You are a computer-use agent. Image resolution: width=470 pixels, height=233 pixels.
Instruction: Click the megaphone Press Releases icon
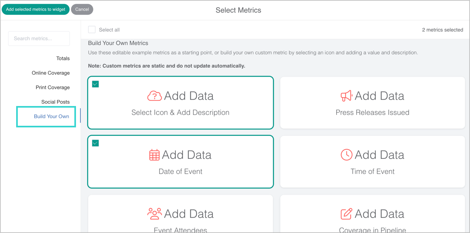(x=346, y=96)
